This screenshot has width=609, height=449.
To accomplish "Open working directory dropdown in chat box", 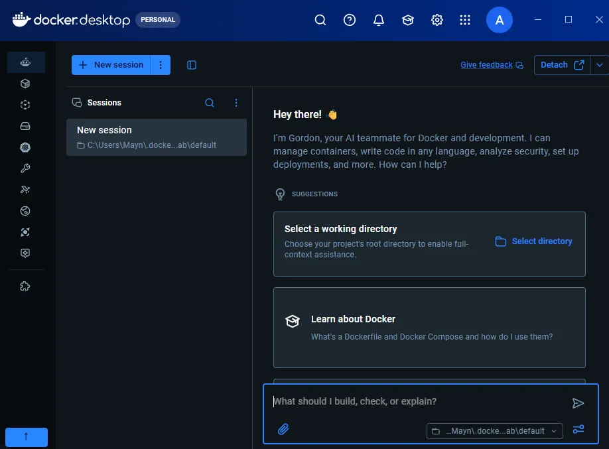I will click(x=495, y=431).
